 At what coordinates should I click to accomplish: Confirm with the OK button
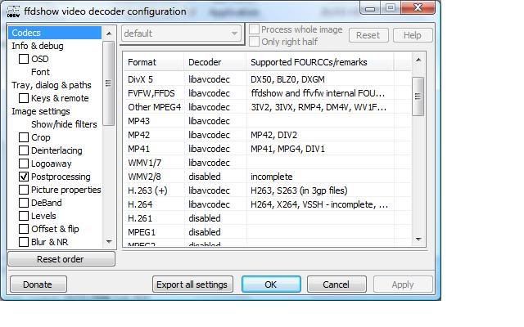coord(271,284)
